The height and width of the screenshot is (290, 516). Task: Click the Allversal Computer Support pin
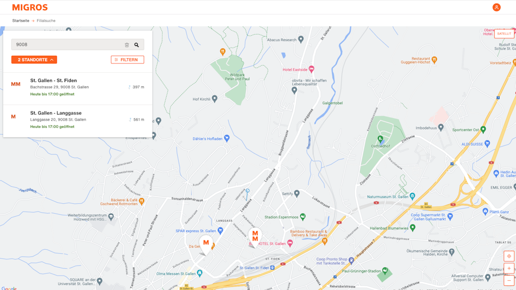488,277
